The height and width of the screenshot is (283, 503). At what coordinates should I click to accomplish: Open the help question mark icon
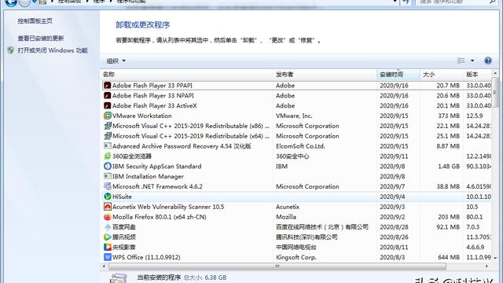488,61
